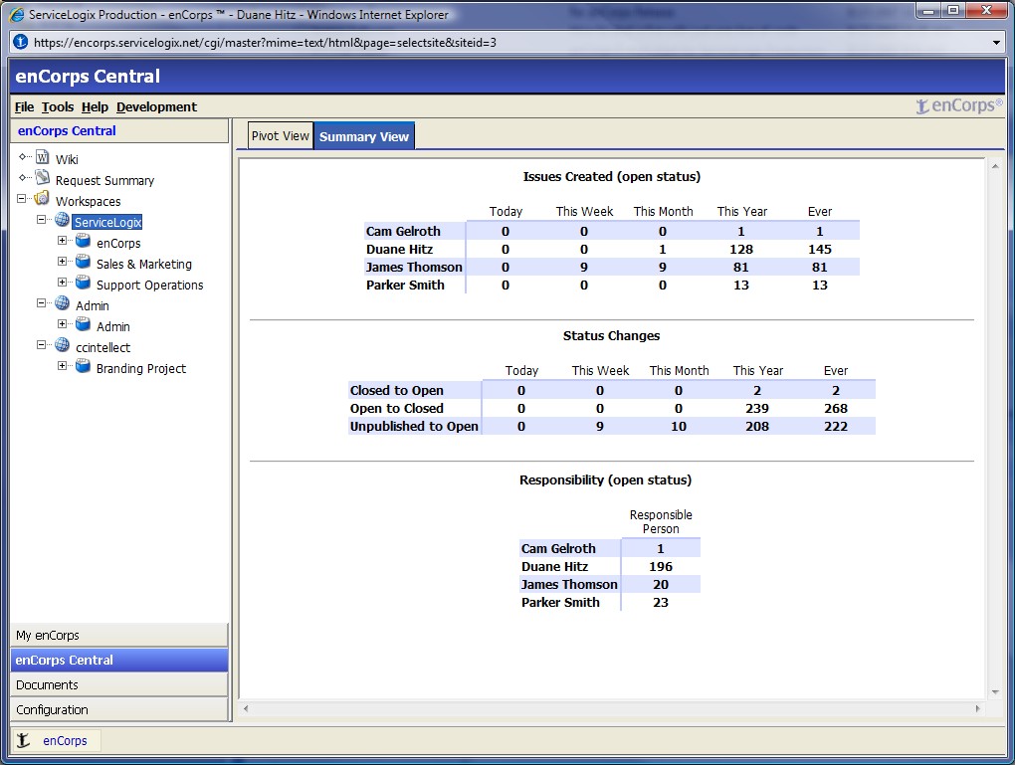Viewport: 1015px width, 765px height.
Task: Click the horizontal scrollbar left arrow
Action: point(246,708)
